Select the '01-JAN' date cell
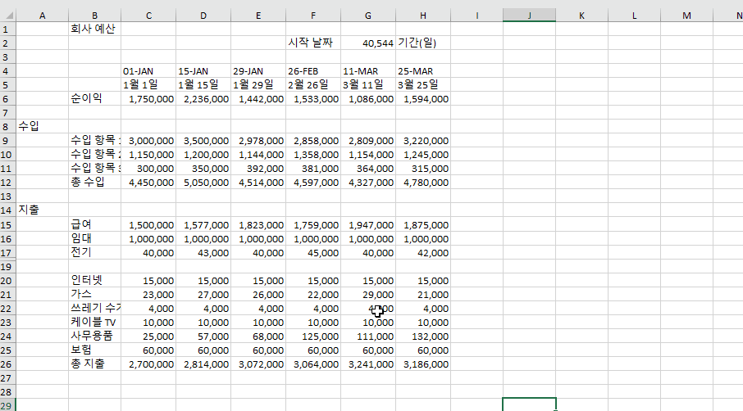Viewport: 743px width, 411px height. [148, 71]
